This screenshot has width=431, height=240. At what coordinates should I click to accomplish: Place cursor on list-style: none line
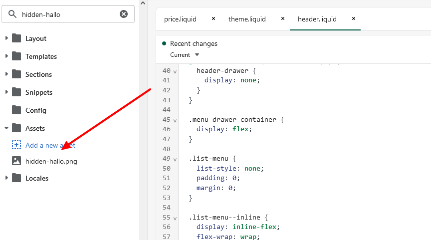click(x=230, y=168)
